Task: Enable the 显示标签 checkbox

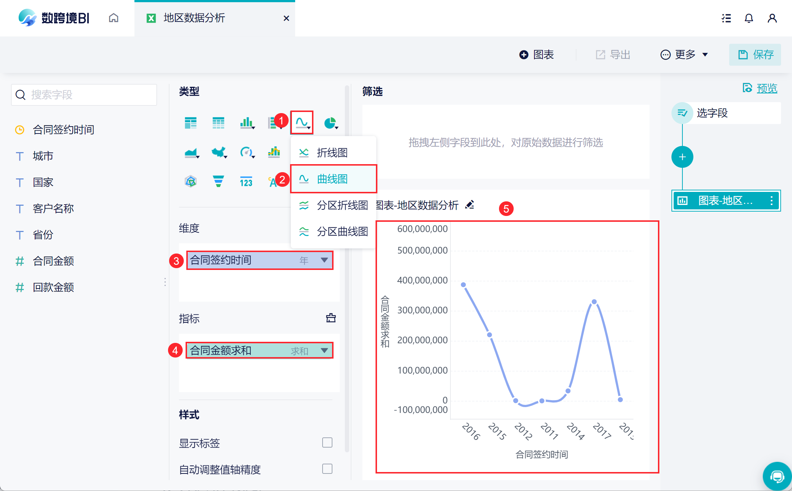Action: (327, 442)
